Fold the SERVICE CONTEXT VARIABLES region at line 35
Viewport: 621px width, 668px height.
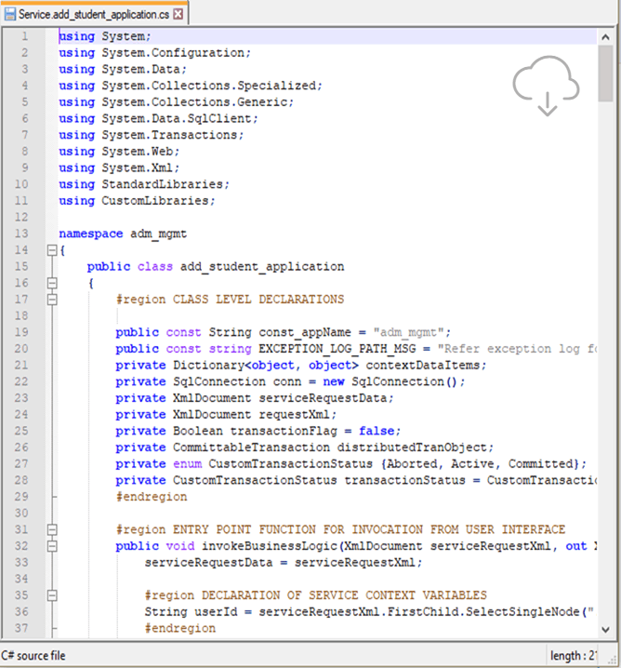51,595
